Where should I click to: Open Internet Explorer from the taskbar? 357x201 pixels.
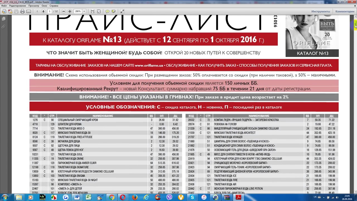coord(146,197)
